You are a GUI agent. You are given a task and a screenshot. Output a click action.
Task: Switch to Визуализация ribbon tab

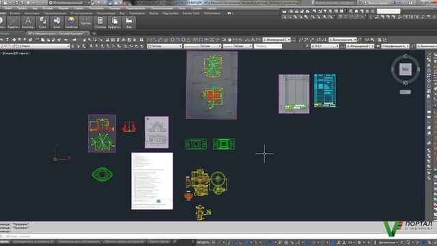106,13
